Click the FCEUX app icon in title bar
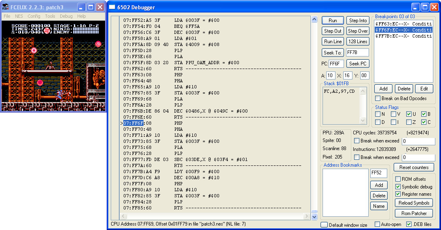Screen dimensions: 441x230 (5, 7)
